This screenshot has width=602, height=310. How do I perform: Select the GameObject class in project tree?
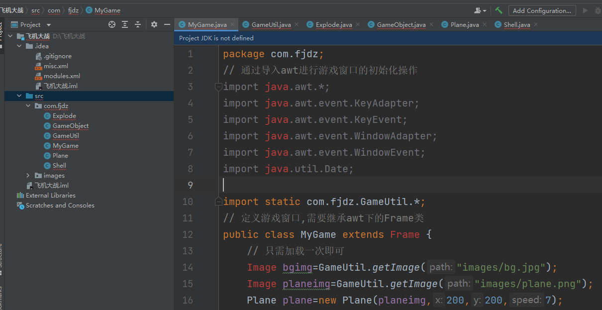[71, 126]
